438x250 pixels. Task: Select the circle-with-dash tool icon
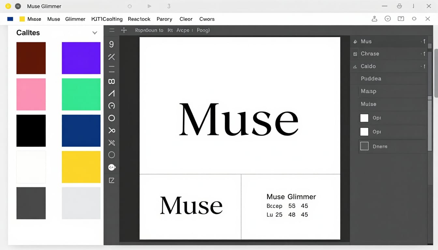[x=111, y=106]
